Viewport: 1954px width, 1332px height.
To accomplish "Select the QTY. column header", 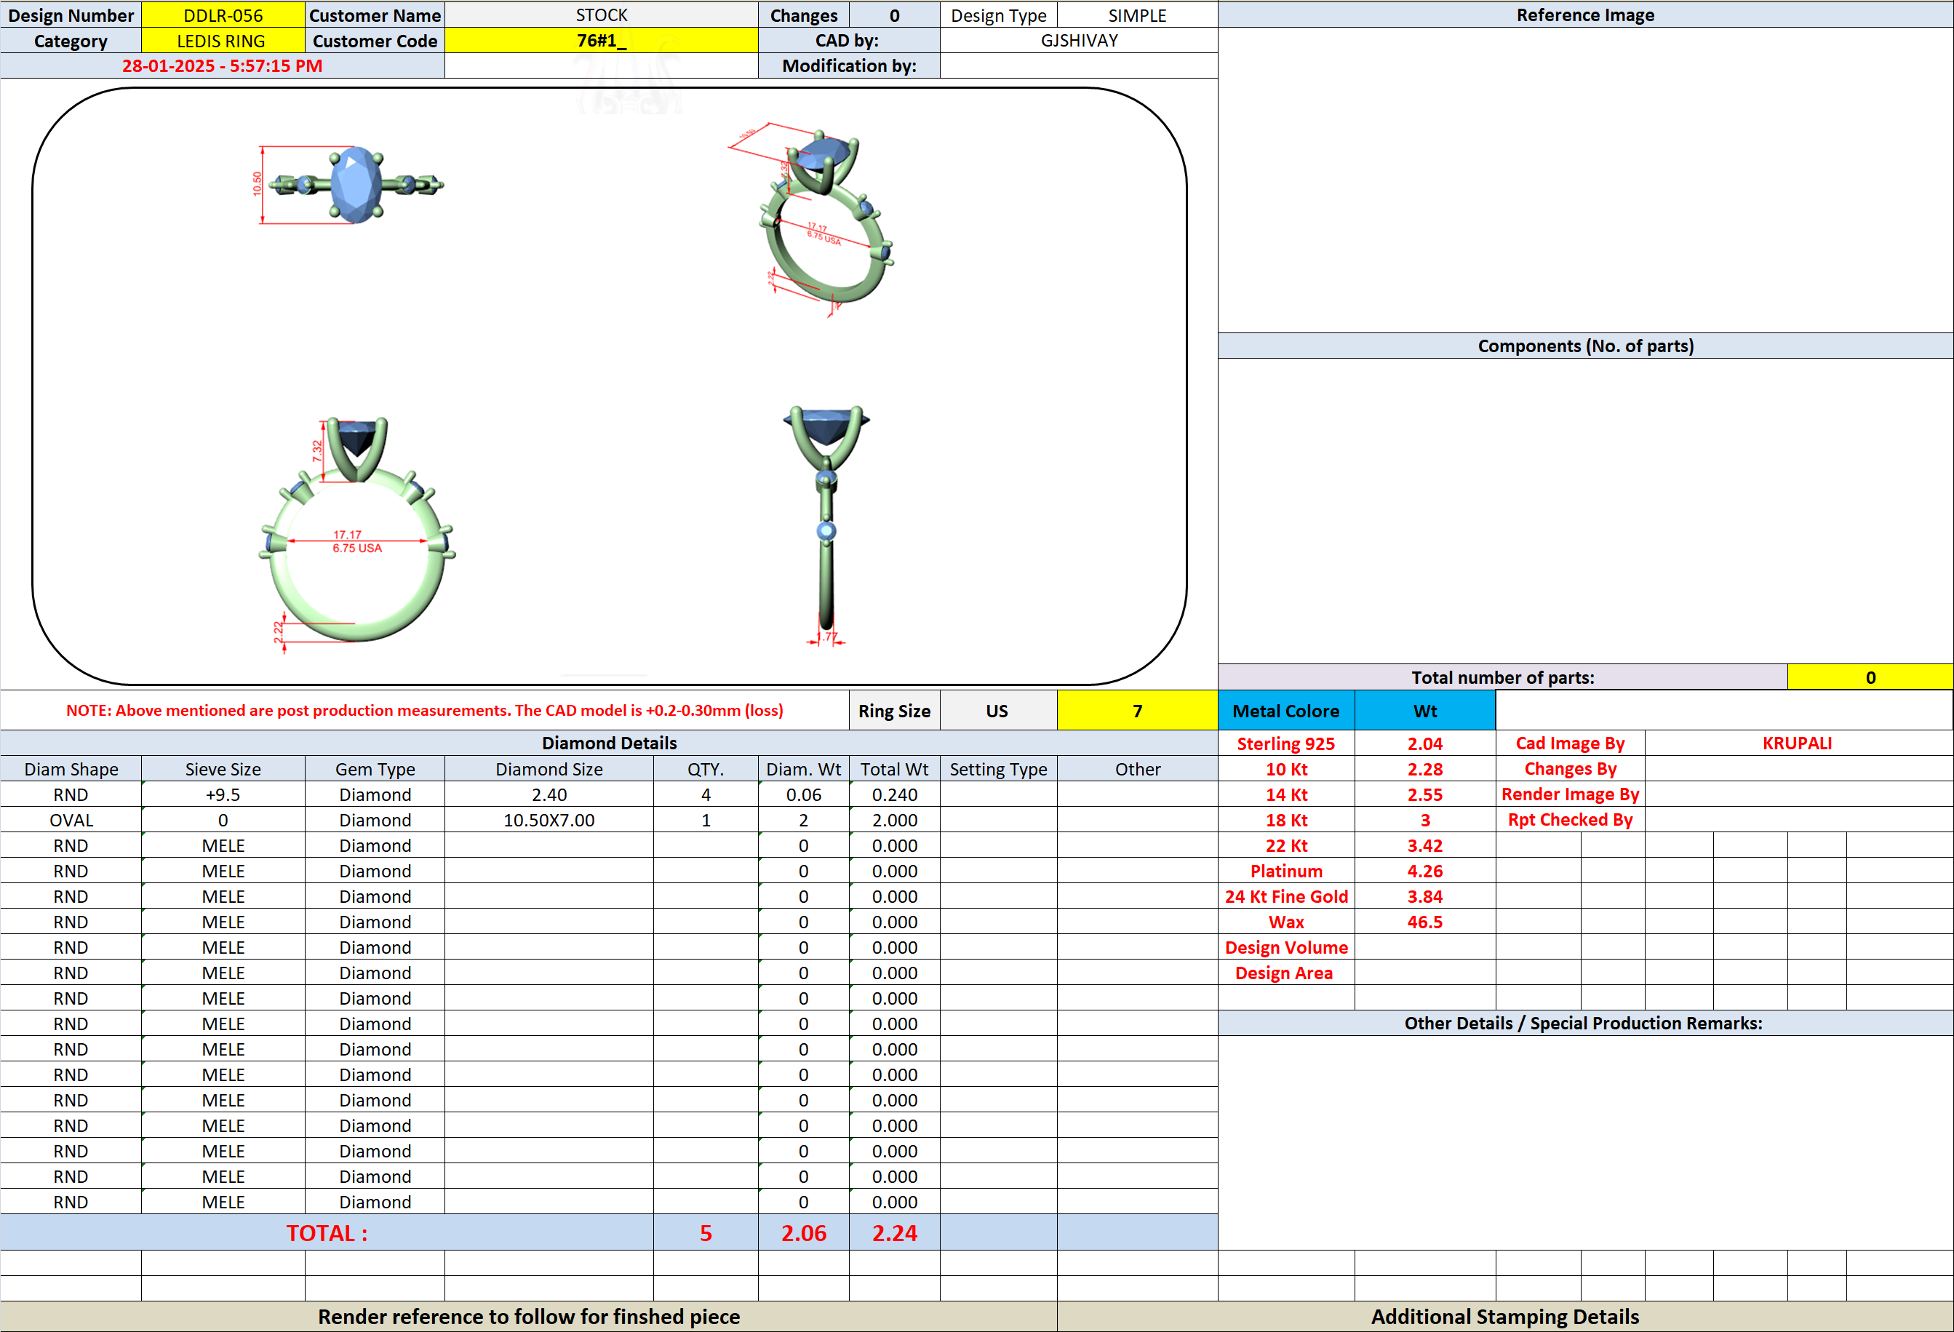I will (x=706, y=769).
